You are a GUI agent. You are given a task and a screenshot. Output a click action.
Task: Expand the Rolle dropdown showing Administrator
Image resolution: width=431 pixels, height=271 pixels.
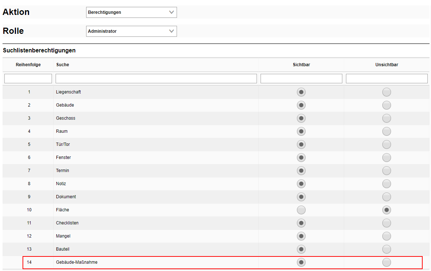(x=131, y=31)
